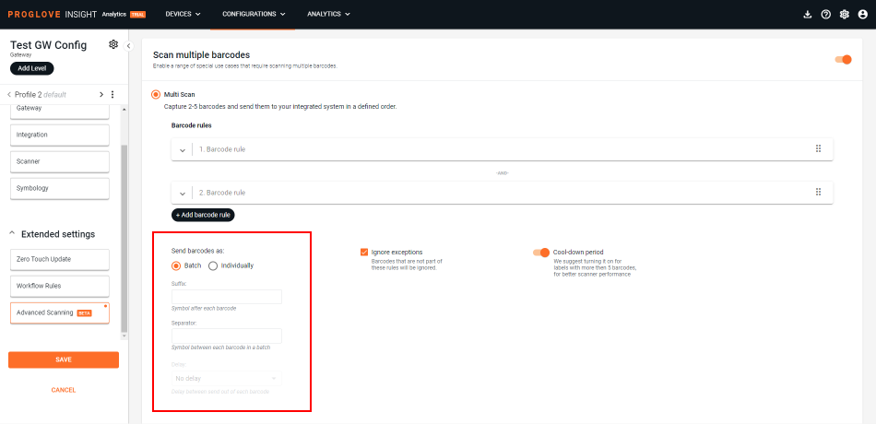The width and height of the screenshot is (876, 424).
Task: Open the Configurations menu
Action: (x=254, y=15)
